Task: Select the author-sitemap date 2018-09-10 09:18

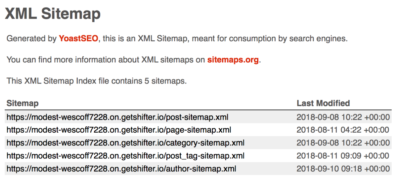Action: click(343, 169)
